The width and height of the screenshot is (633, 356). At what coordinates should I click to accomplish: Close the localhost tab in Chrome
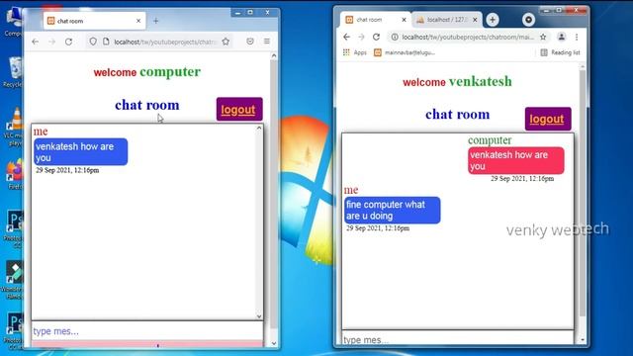[x=475, y=20]
